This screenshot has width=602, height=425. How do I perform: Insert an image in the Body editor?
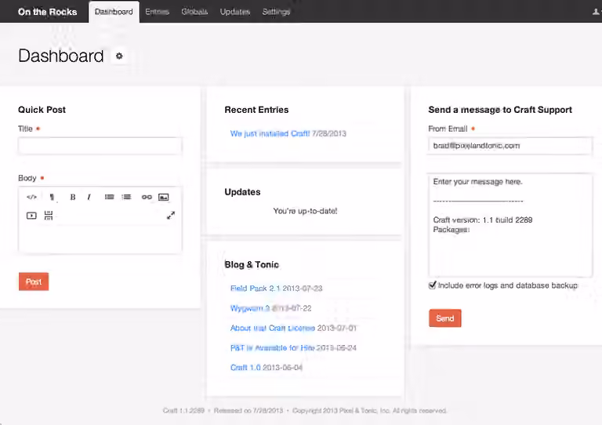[164, 197]
